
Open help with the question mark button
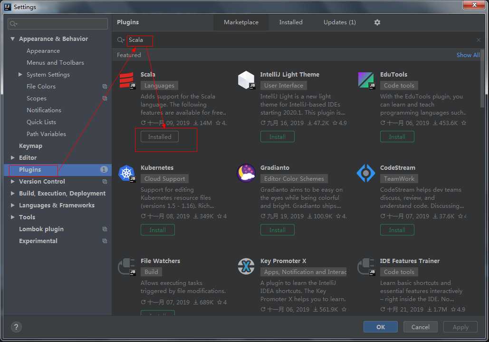click(x=16, y=327)
